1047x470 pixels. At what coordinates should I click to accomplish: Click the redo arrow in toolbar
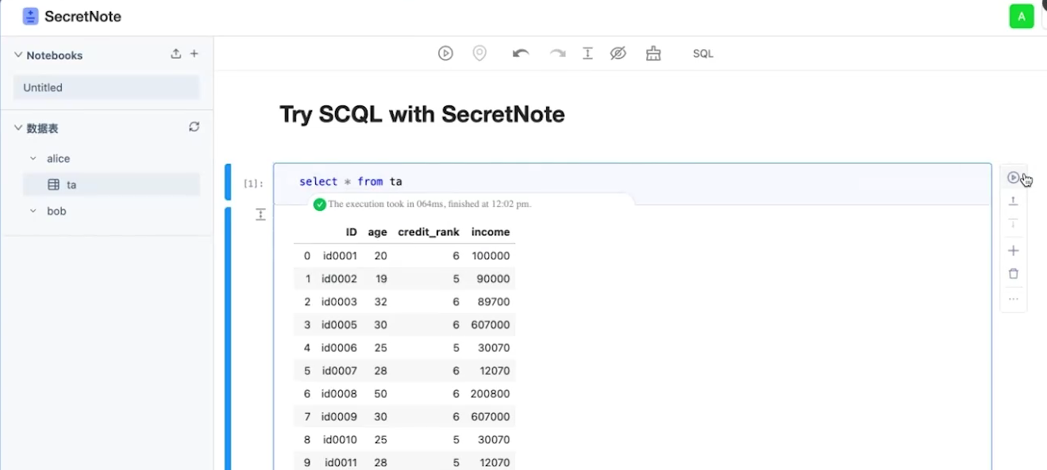click(x=558, y=53)
